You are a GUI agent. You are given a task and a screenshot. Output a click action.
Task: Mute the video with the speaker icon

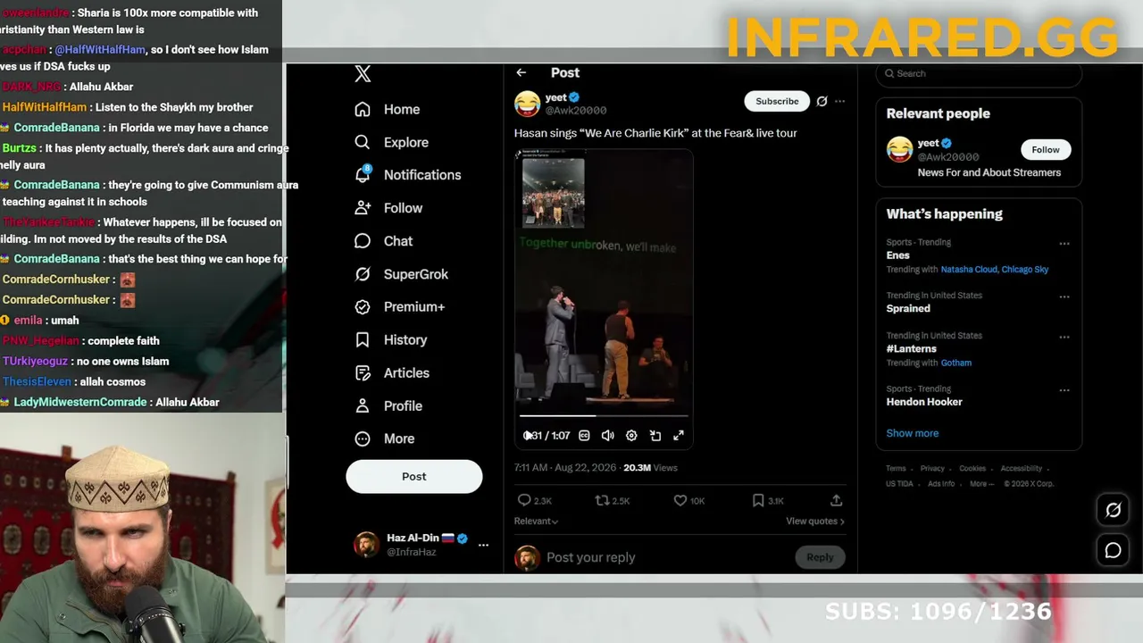click(607, 436)
